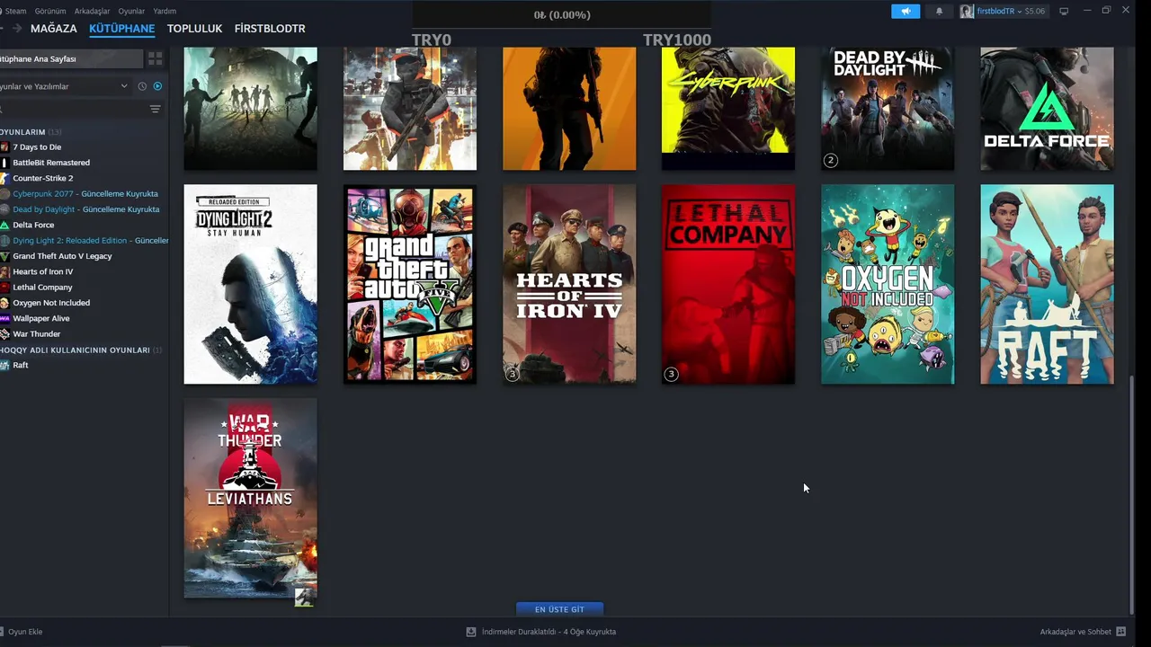Image resolution: width=1151 pixels, height=647 pixels.
Task: Click the friends badge on Hearts of Iron cover
Action: click(512, 374)
